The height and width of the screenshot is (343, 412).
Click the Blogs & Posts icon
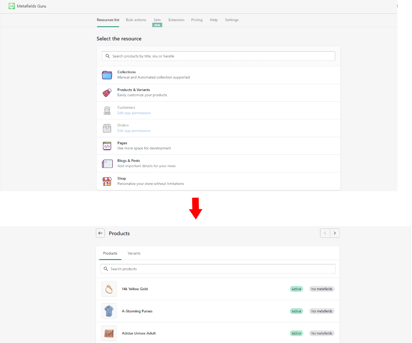click(107, 163)
